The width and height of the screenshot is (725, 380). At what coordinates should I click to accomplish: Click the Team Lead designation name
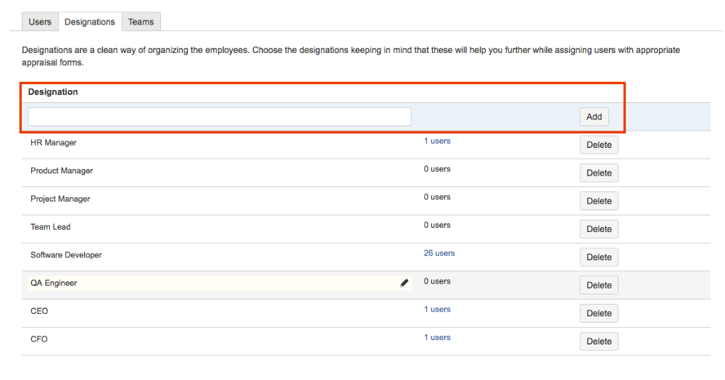click(51, 227)
